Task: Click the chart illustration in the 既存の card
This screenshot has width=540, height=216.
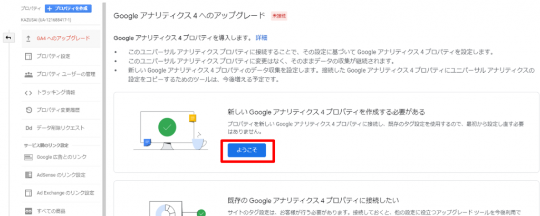Action: coord(177,209)
